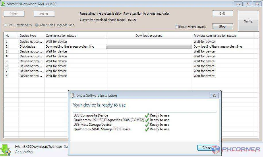Click 'Qualcomm MMC Storage USB Device' entry
This screenshot has width=263, height=157.
[102, 129]
